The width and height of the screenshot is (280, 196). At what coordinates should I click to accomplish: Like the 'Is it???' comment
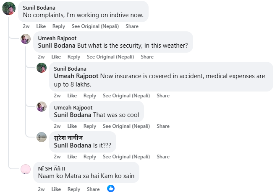click(x=72, y=157)
